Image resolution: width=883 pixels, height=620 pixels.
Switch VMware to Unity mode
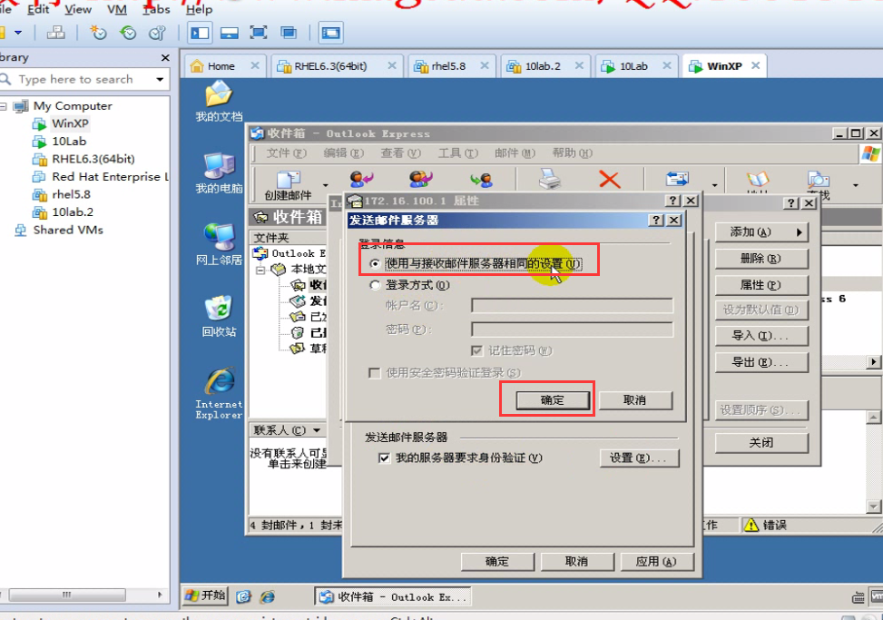point(289,33)
